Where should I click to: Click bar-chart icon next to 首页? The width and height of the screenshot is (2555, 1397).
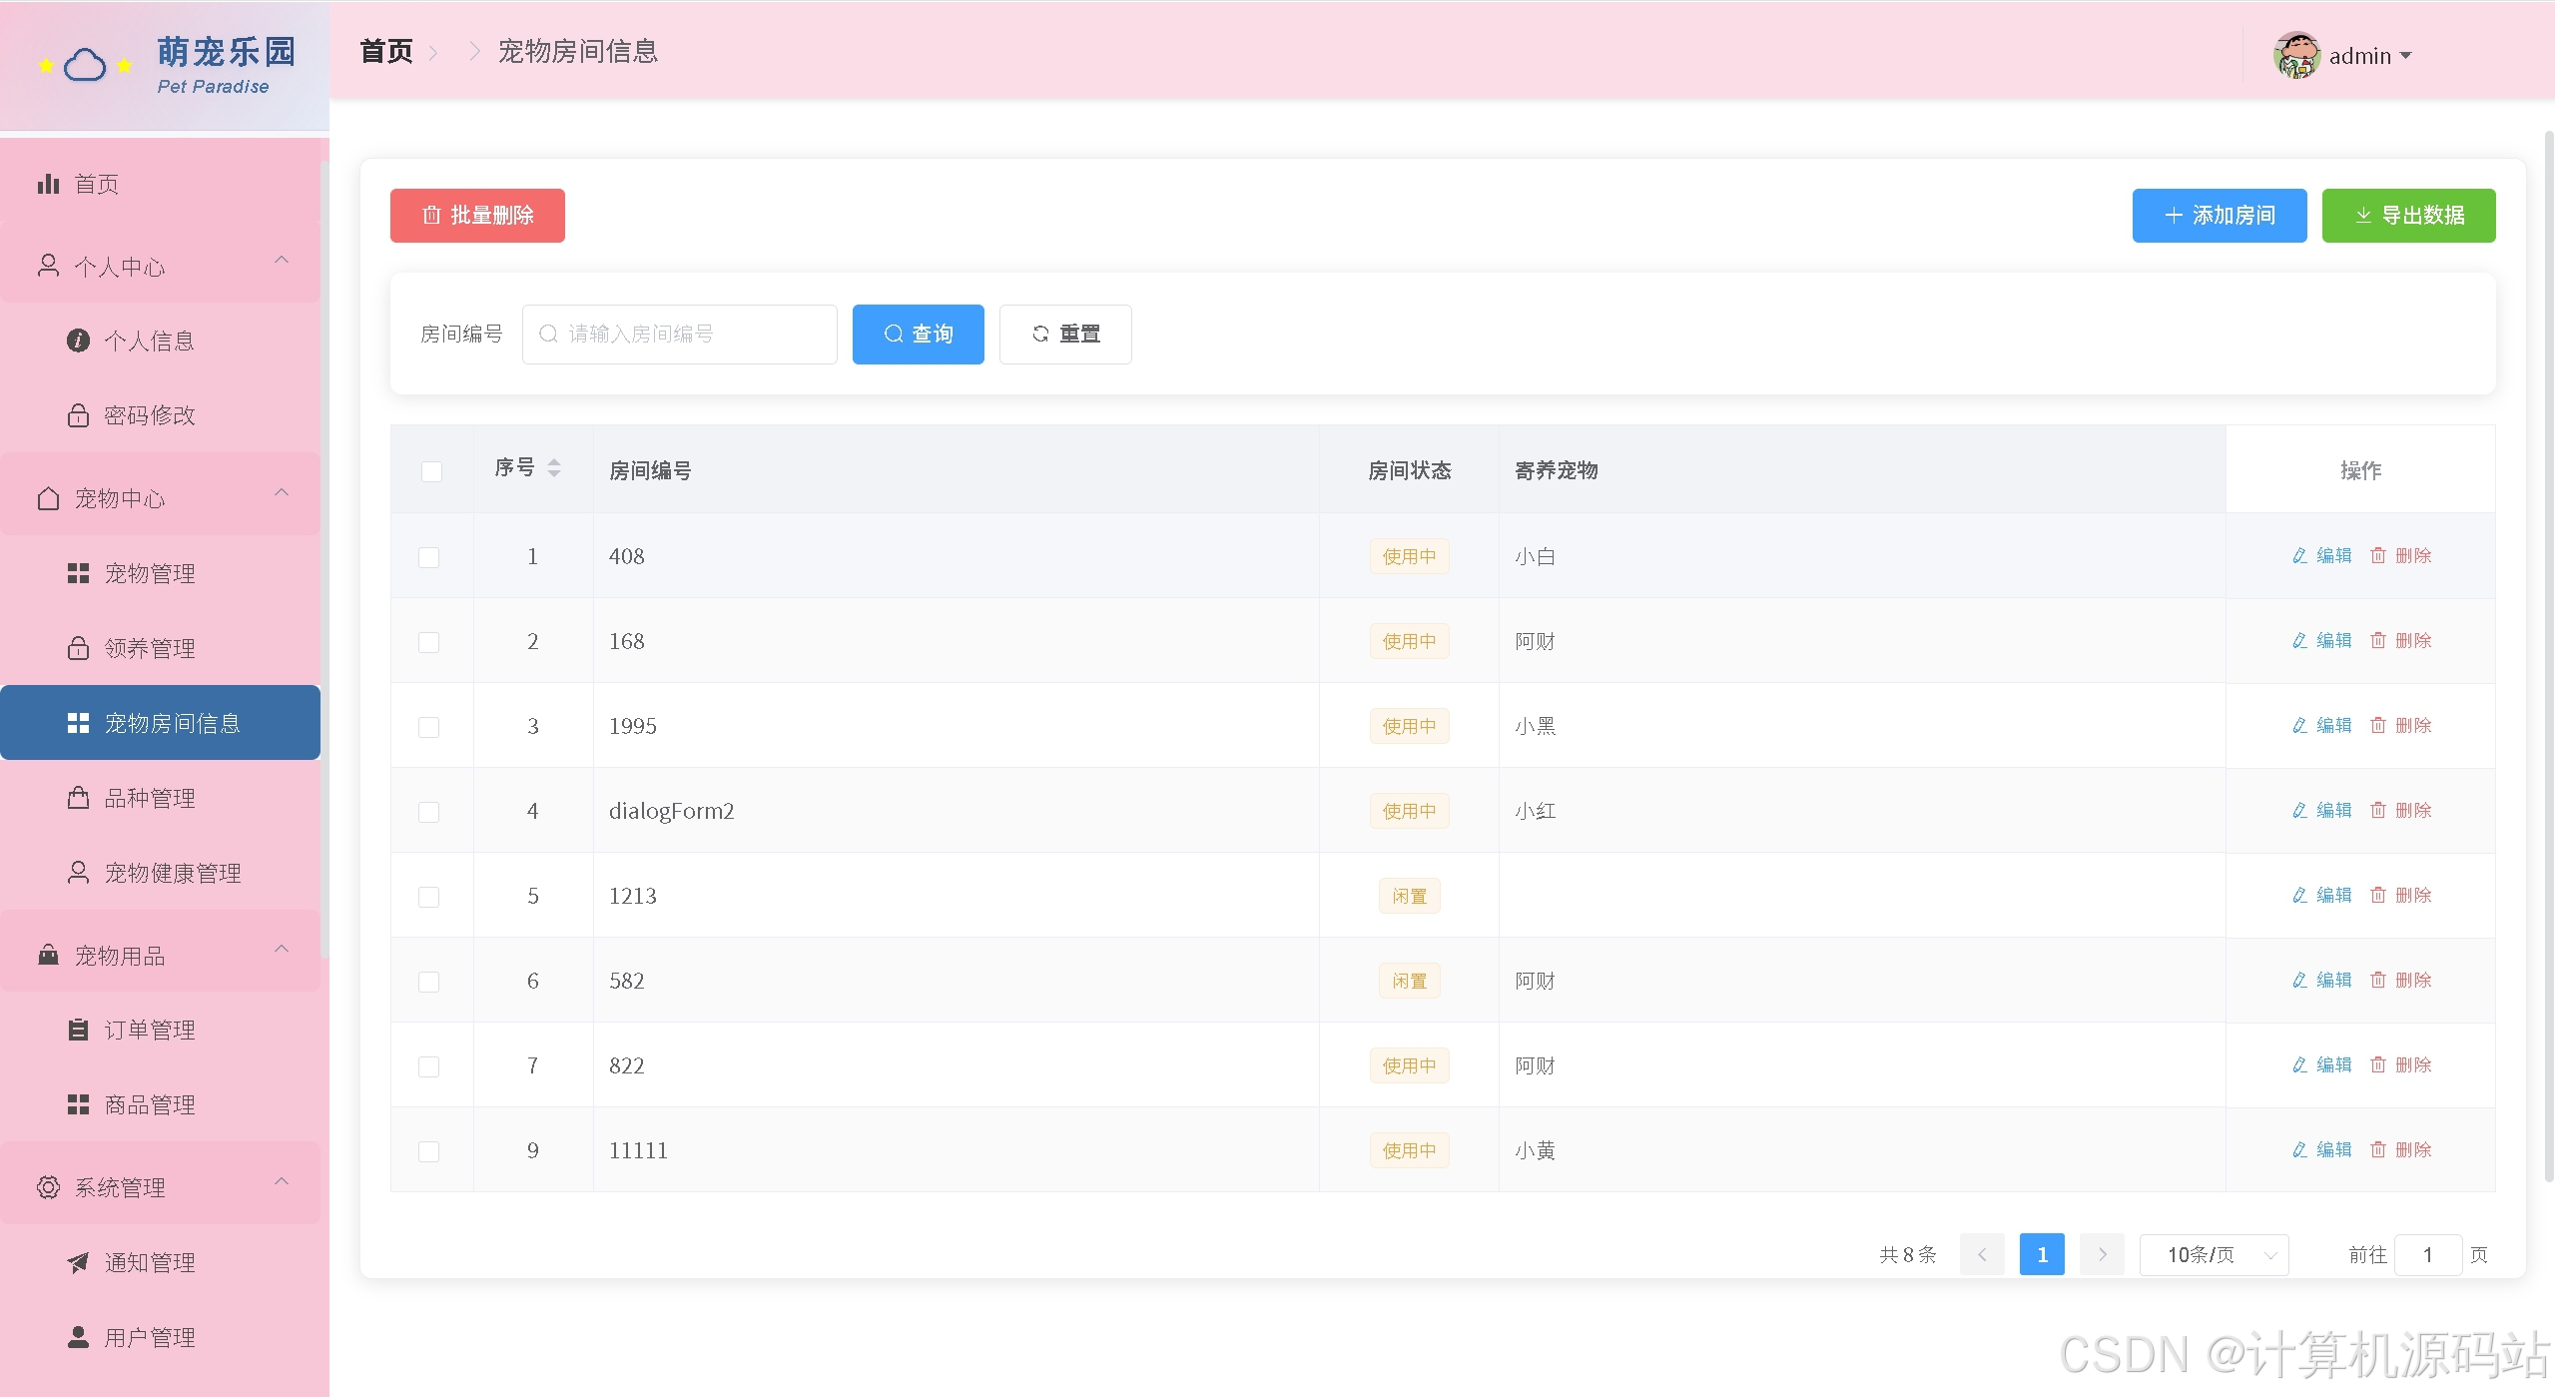coord(48,184)
